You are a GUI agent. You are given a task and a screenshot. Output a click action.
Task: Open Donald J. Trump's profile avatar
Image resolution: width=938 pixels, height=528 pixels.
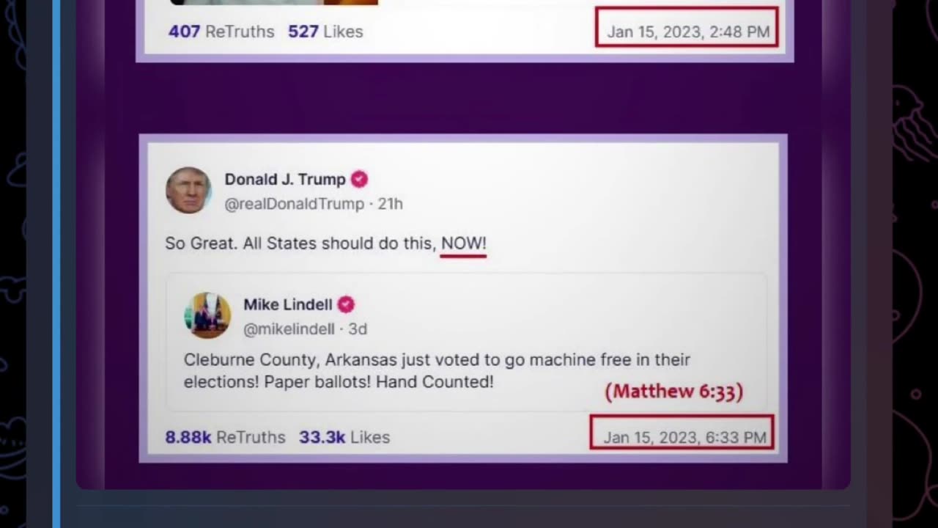pyautogui.click(x=188, y=190)
